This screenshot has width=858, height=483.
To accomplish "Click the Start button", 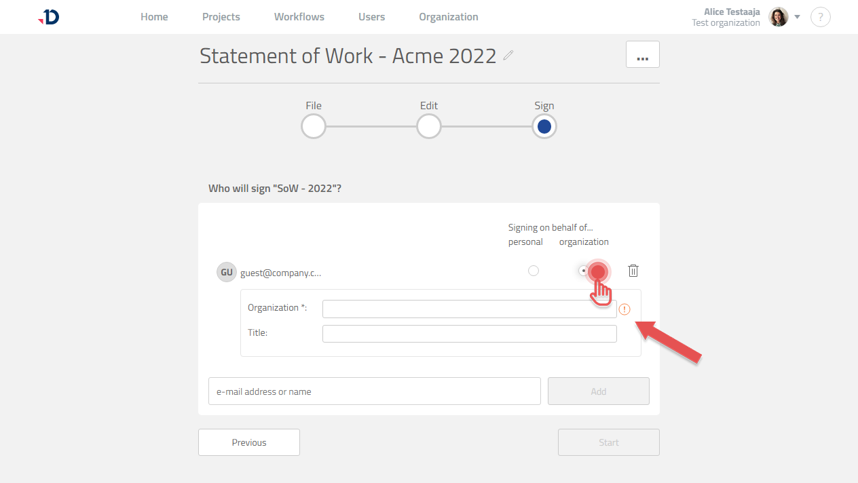I will point(608,442).
